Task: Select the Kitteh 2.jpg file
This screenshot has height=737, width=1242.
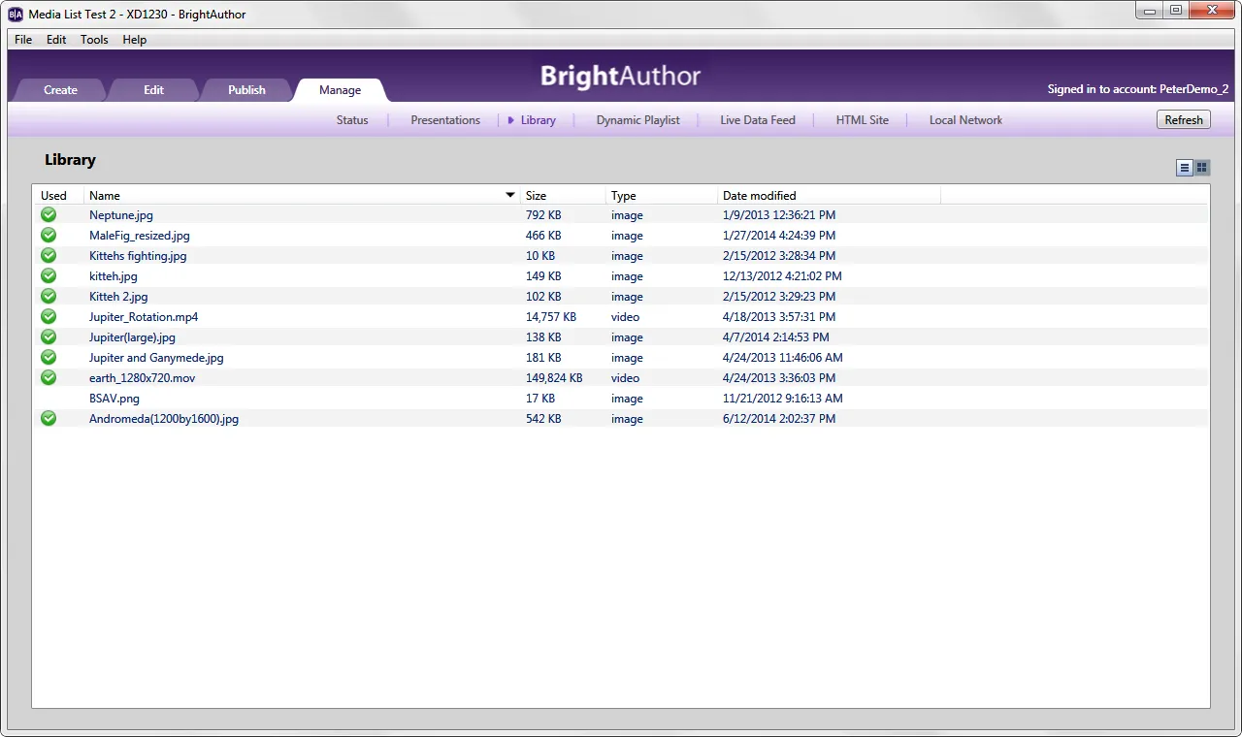Action: click(x=118, y=297)
